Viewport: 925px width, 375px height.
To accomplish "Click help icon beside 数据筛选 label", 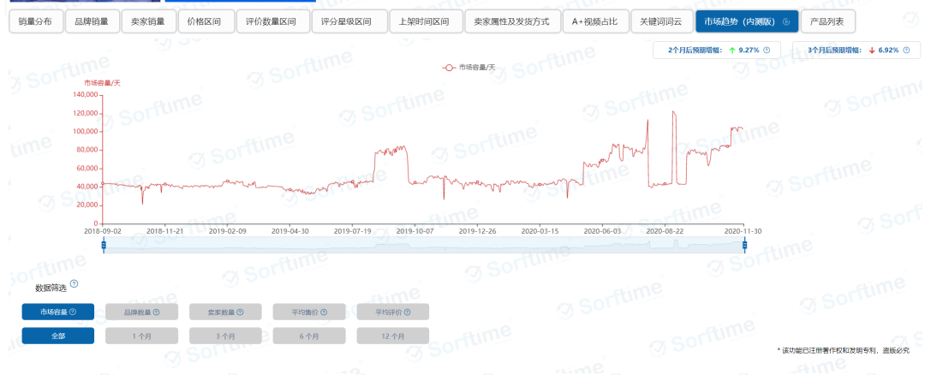I will tap(74, 284).
